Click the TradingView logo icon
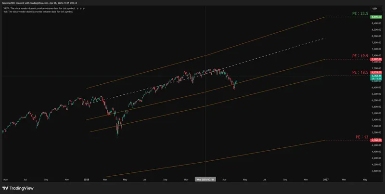The width and height of the screenshot is (385, 194). click(5, 188)
